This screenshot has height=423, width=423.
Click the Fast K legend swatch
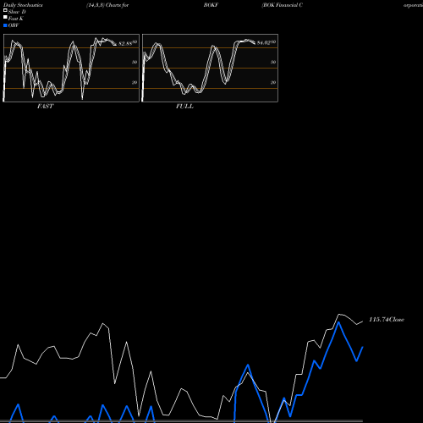click(5, 17)
